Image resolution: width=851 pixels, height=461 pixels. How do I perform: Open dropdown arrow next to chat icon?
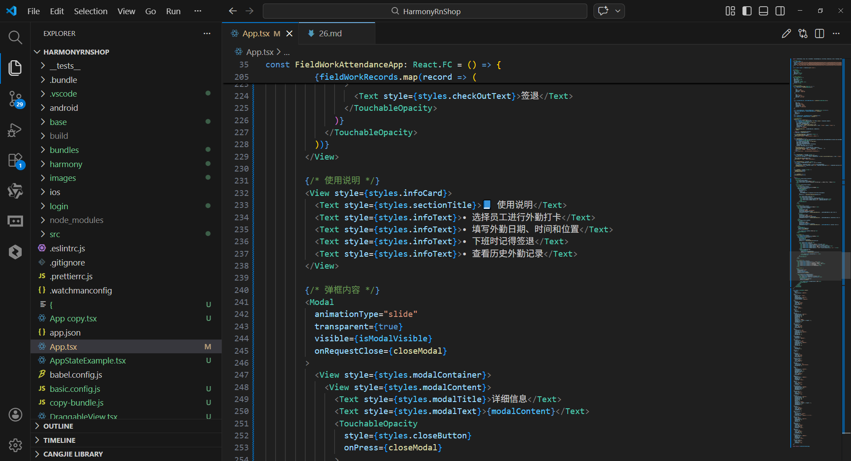click(618, 11)
